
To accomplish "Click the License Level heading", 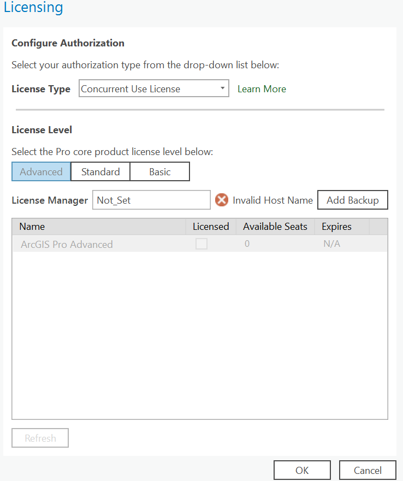I will [42, 130].
